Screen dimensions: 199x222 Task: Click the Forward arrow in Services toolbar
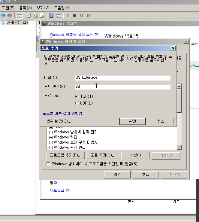(x=10, y=15)
